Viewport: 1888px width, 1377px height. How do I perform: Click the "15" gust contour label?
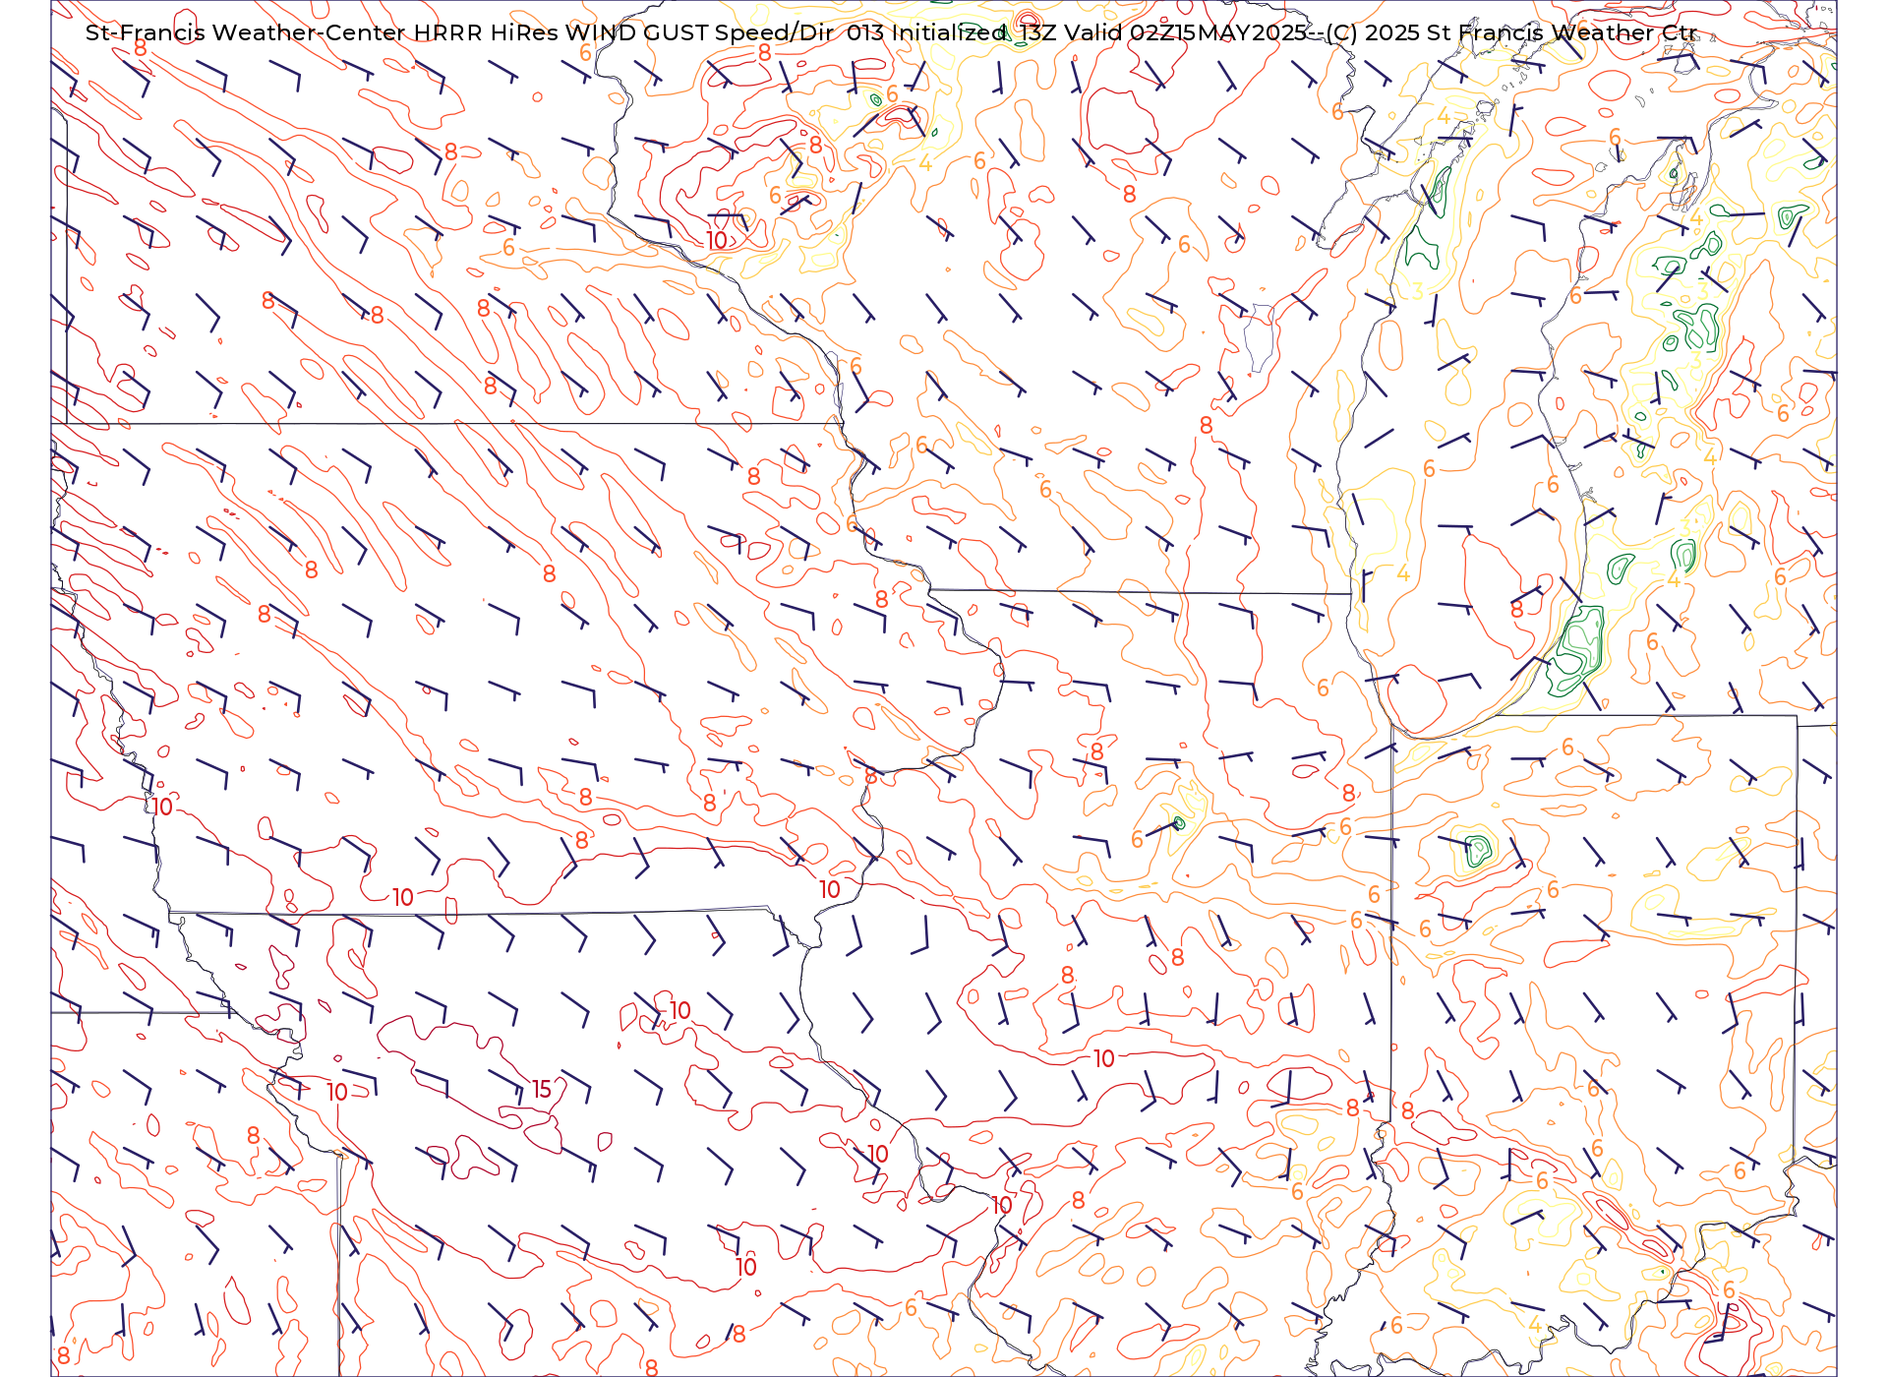(542, 1089)
